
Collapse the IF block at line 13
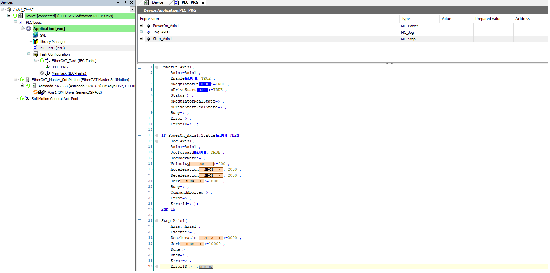[x=140, y=136]
